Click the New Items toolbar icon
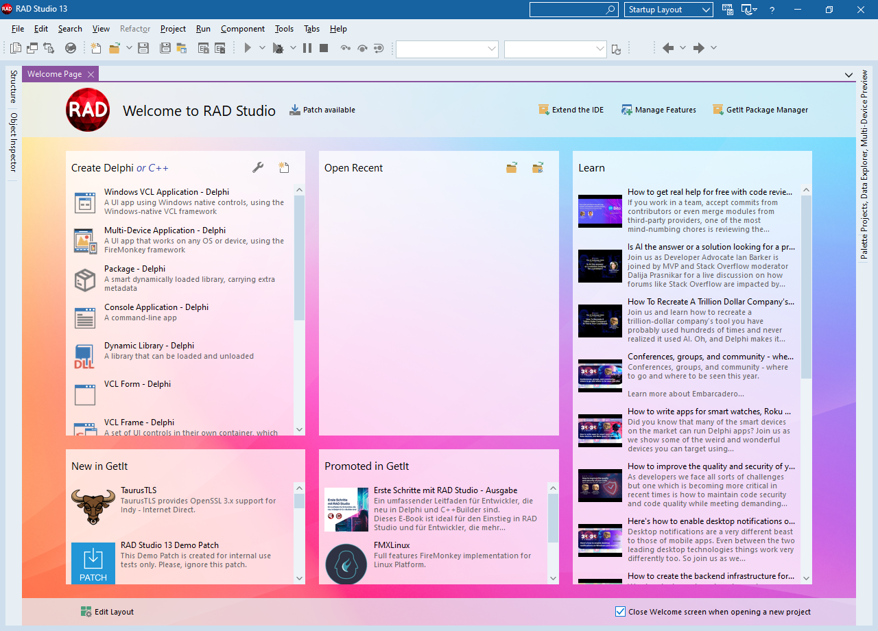This screenshot has width=878, height=631. click(97, 48)
